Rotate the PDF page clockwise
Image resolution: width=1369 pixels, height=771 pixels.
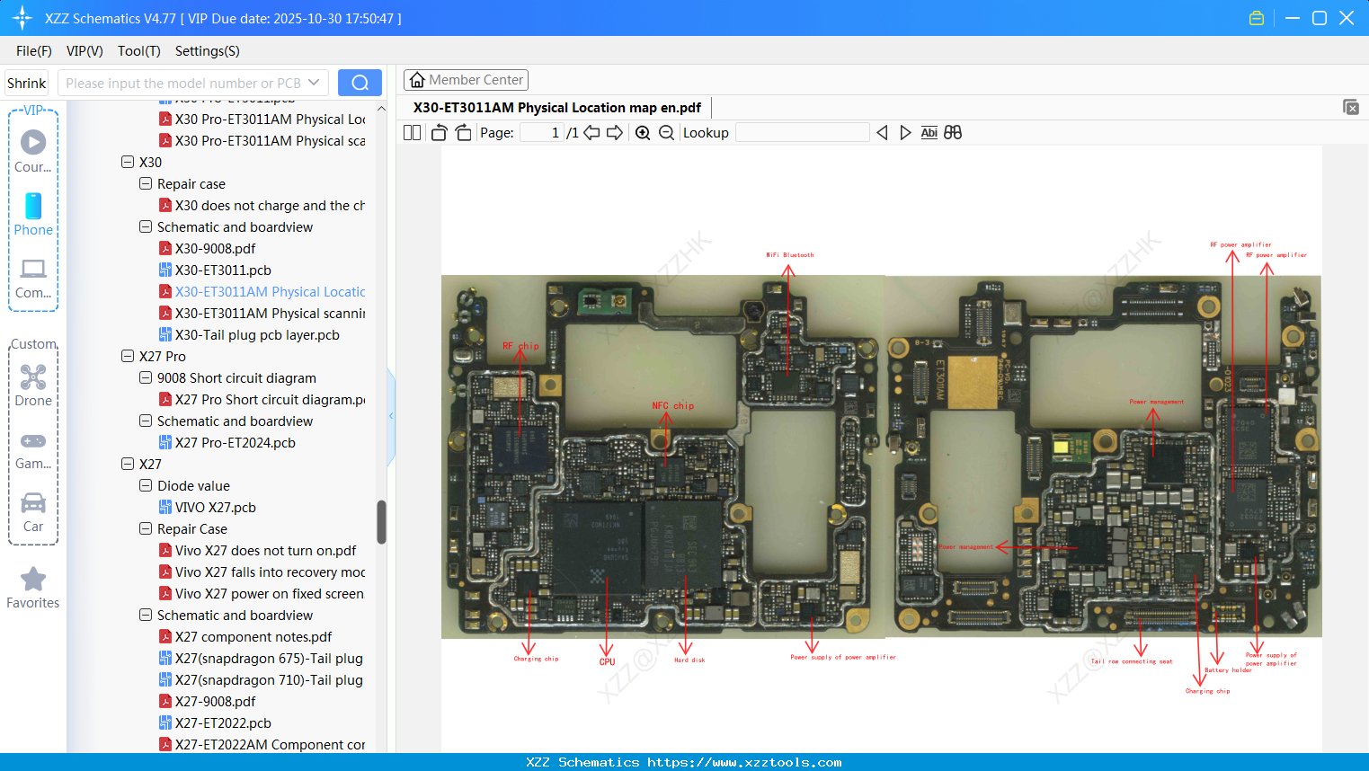pyautogui.click(x=462, y=132)
